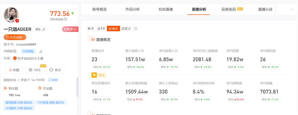Viewport: 298px width, 115px height.
Task: Click the refresh 更新 icon
Action: point(50,80)
